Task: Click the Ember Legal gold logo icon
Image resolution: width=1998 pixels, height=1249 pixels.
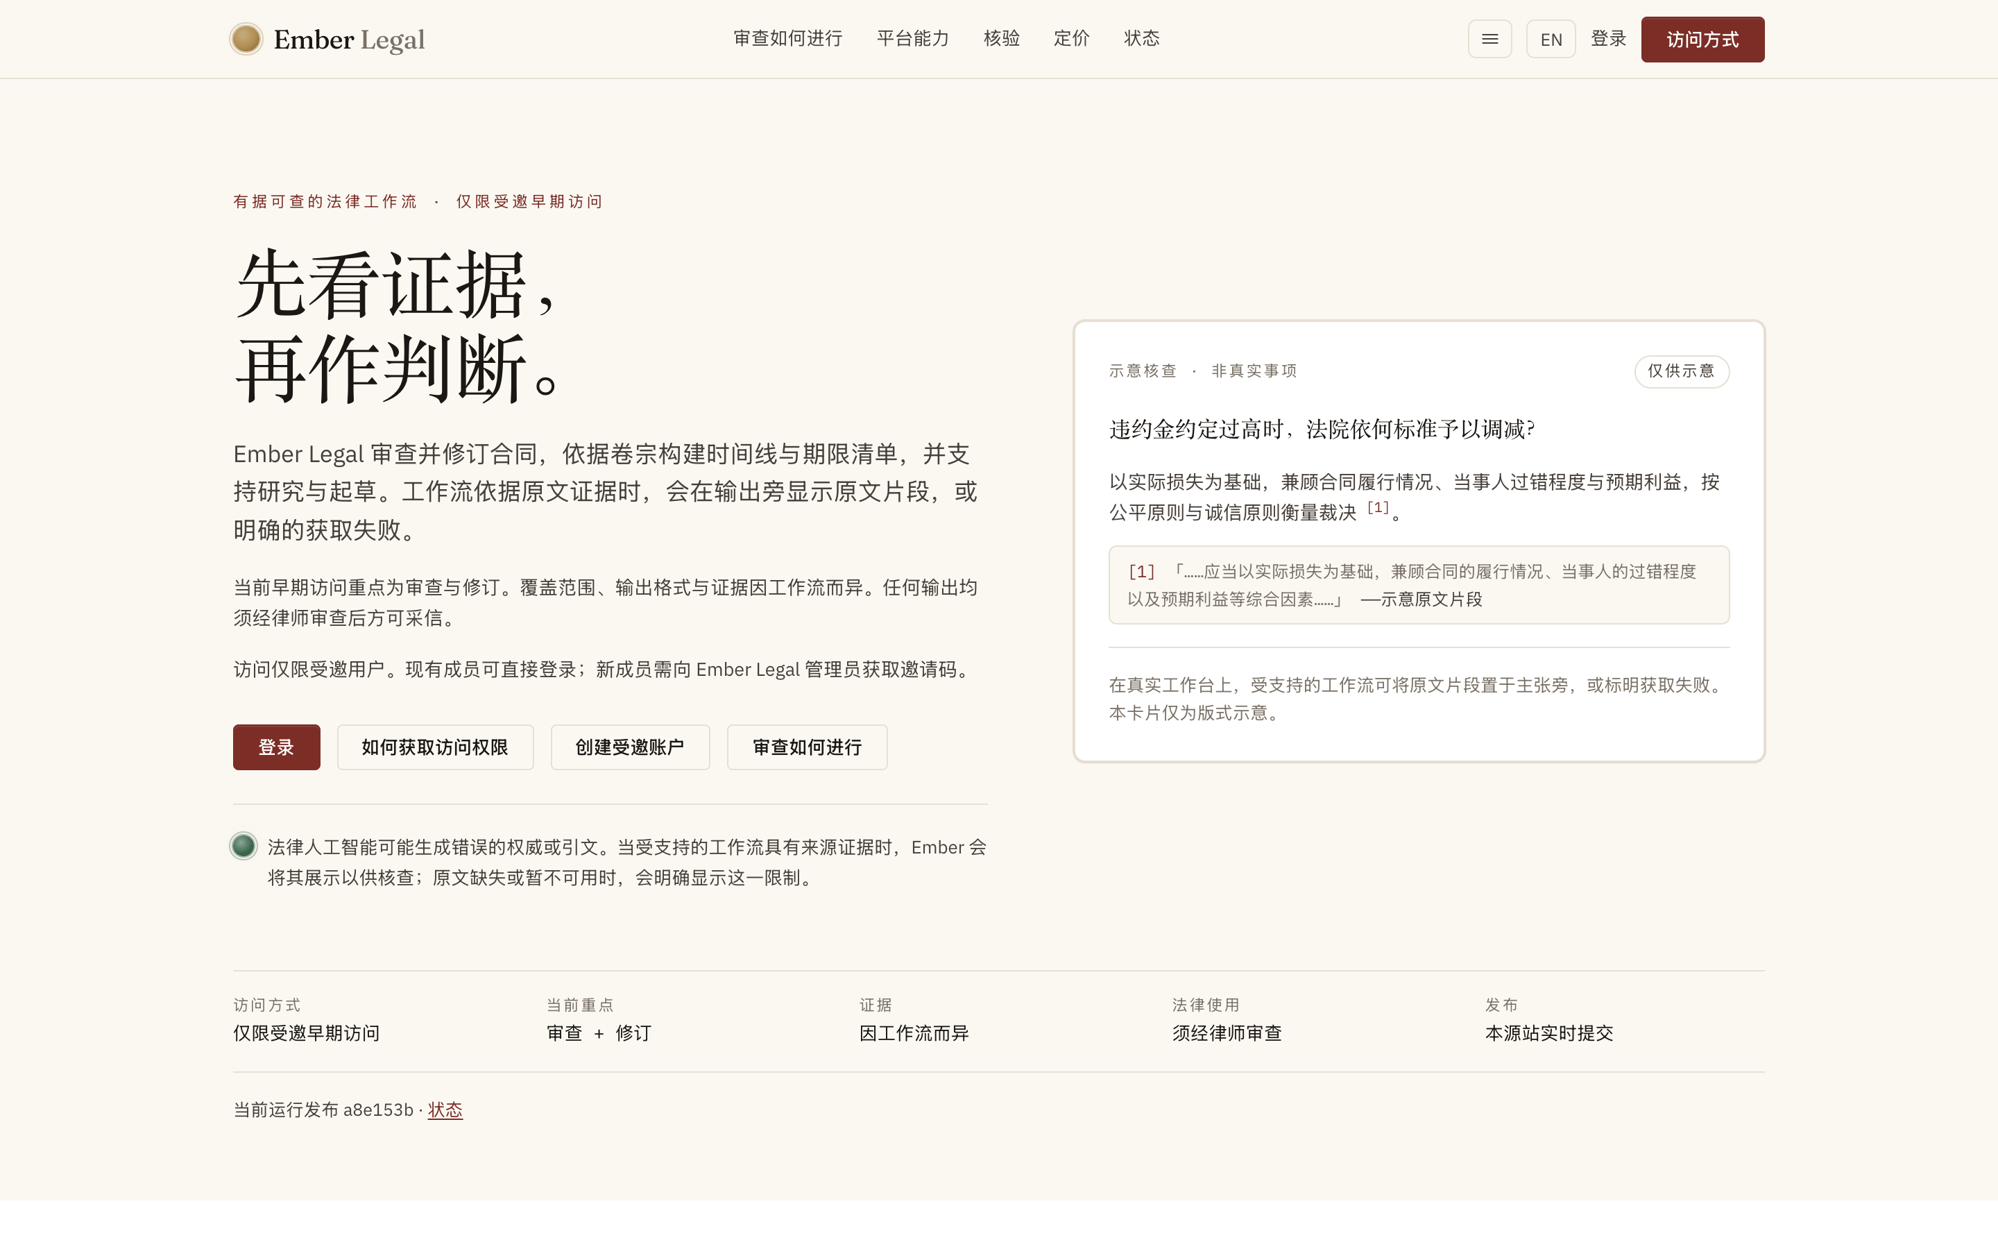Action: click(246, 39)
